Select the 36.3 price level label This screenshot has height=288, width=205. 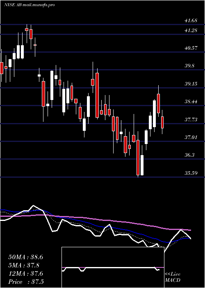pos(189,155)
